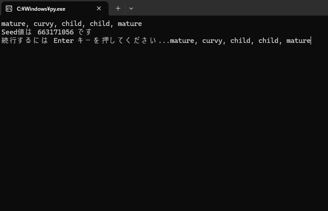Expand the new tab profile dropdown chevron
This screenshot has height=211, width=328.
[x=131, y=8]
